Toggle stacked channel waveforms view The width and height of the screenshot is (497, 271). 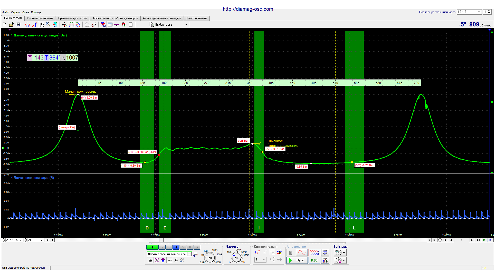click(x=71, y=24)
